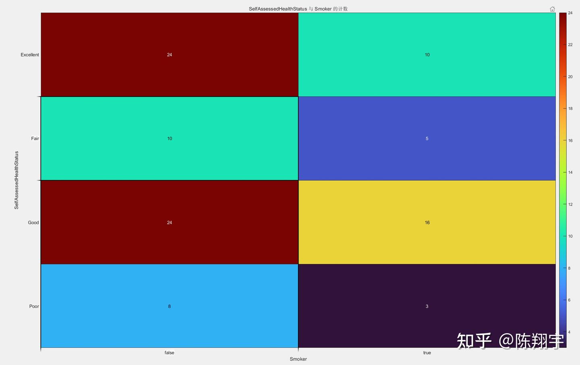Click the 'false' x-axis category label
The width and height of the screenshot is (580, 365).
(x=169, y=352)
